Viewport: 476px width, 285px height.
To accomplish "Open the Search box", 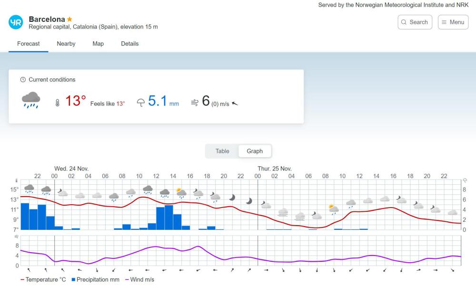I will [x=415, y=22].
